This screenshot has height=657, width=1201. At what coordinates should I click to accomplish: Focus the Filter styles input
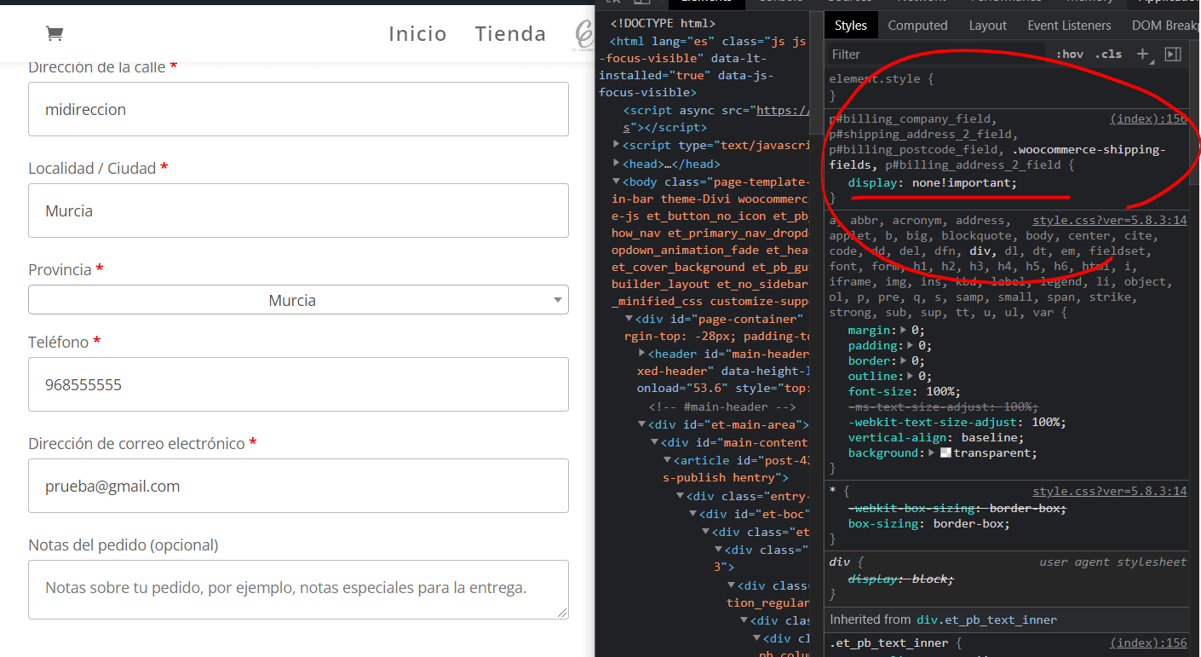(x=937, y=54)
